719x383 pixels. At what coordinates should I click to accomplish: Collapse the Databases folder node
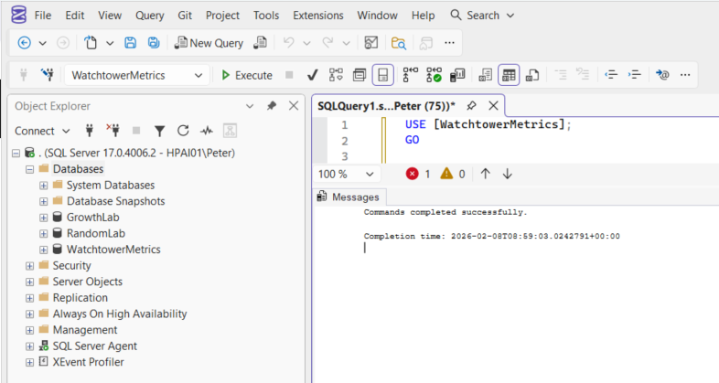(29, 169)
